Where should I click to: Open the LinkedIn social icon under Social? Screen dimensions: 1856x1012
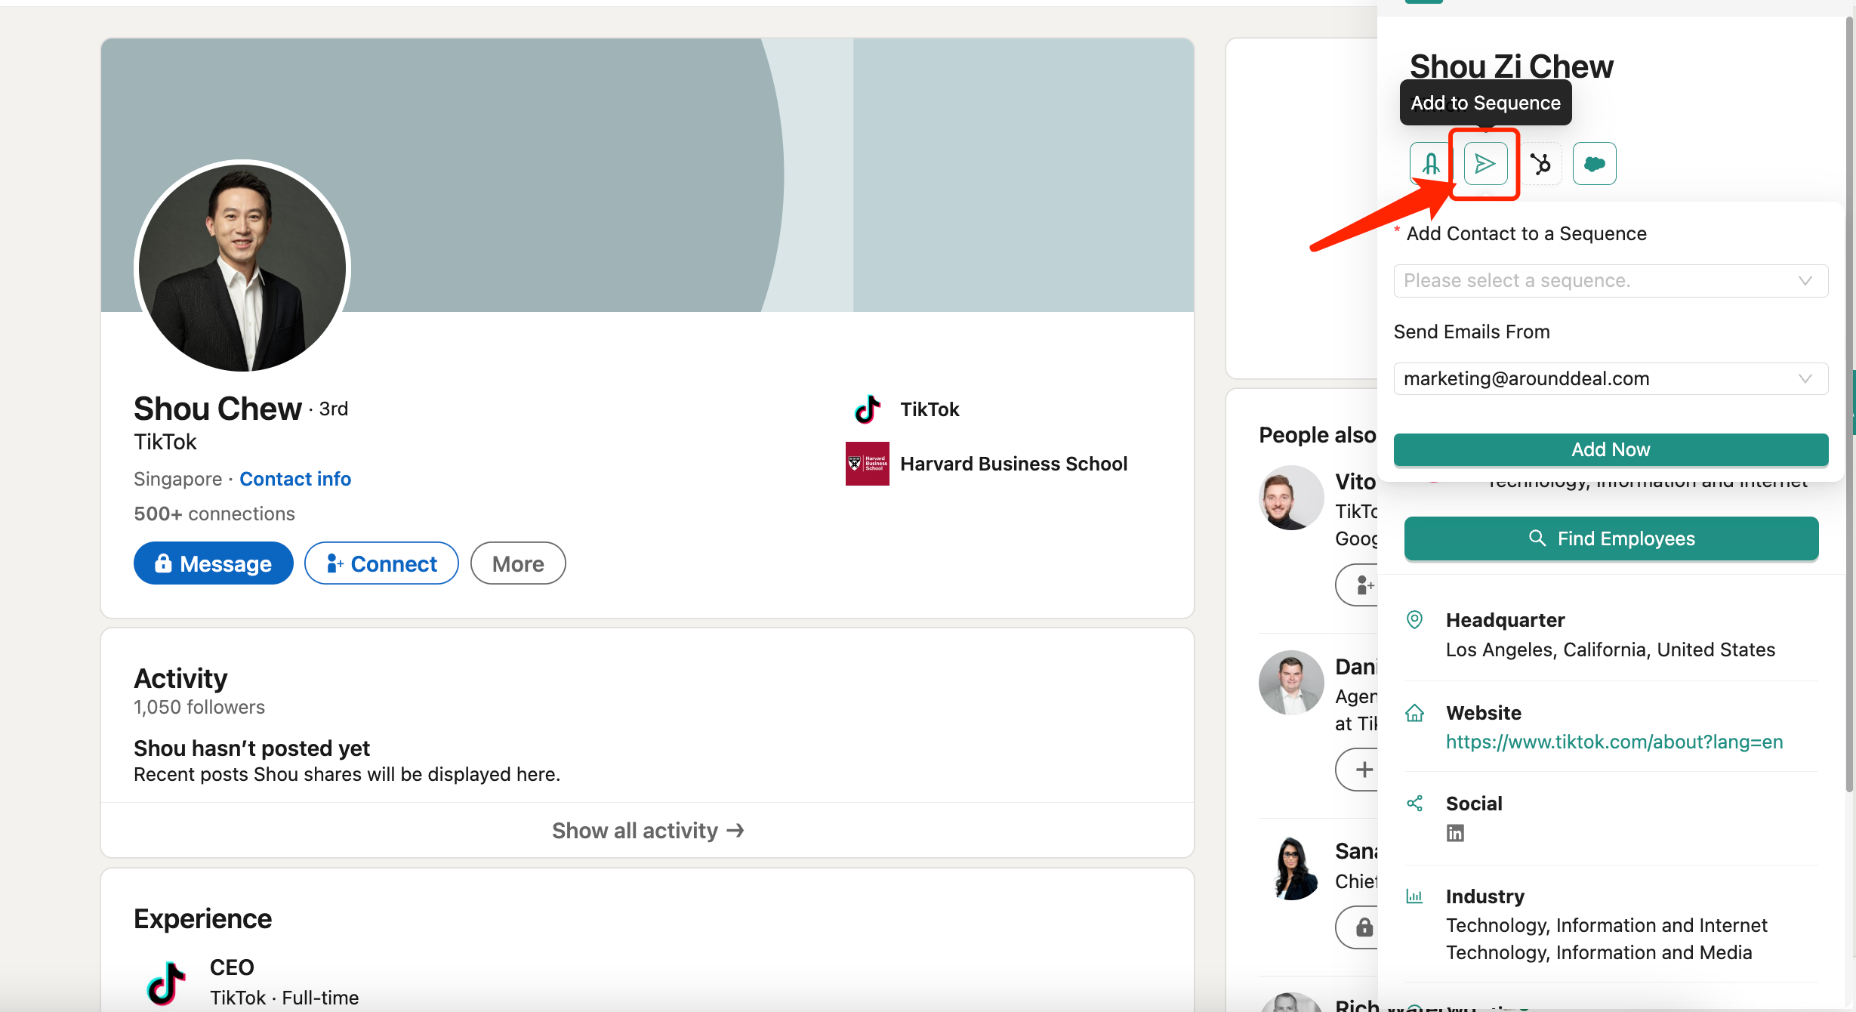(1454, 833)
